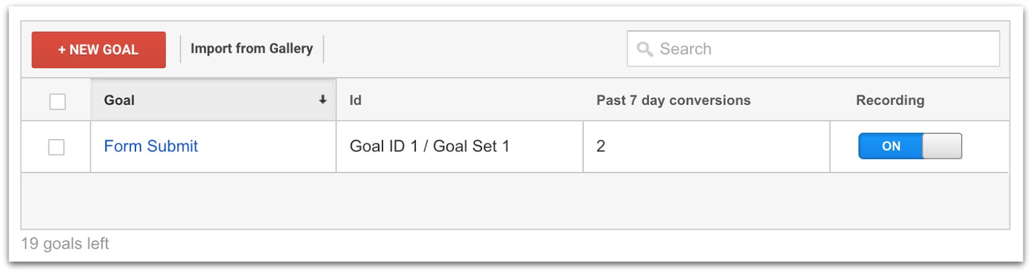The width and height of the screenshot is (1032, 273).
Task: Click the Id column header
Action: [x=355, y=100]
